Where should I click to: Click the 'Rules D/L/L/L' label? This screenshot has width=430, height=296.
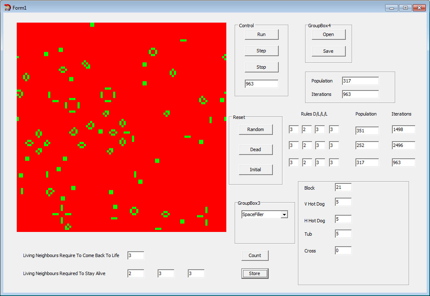(314, 114)
